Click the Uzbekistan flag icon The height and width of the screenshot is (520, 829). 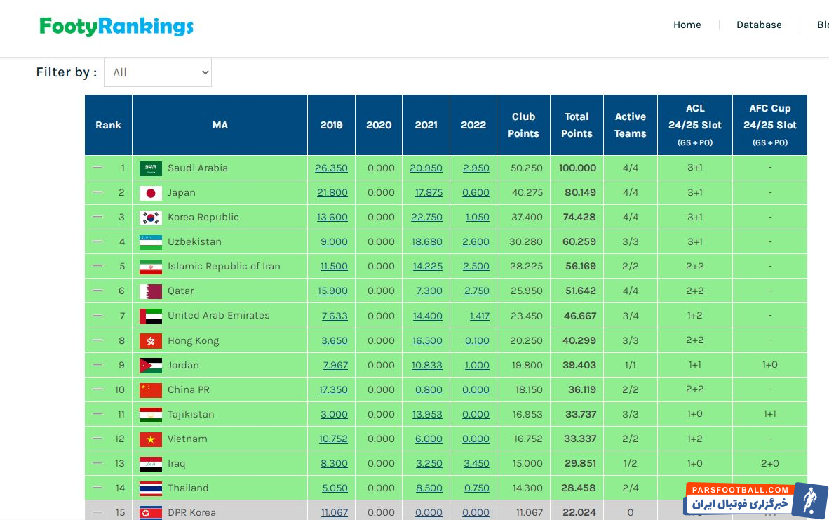click(x=150, y=242)
